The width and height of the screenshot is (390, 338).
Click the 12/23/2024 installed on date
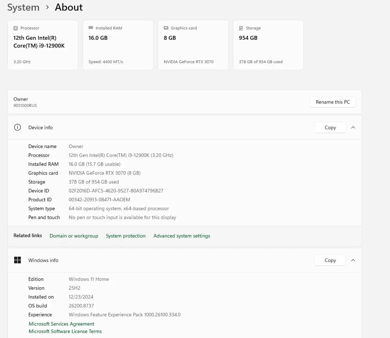[x=81, y=297]
